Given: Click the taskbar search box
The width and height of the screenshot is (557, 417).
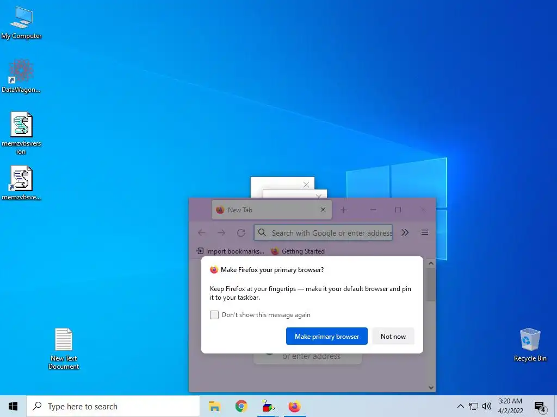Looking at the screenshot, I should click(x=113, y=406).
